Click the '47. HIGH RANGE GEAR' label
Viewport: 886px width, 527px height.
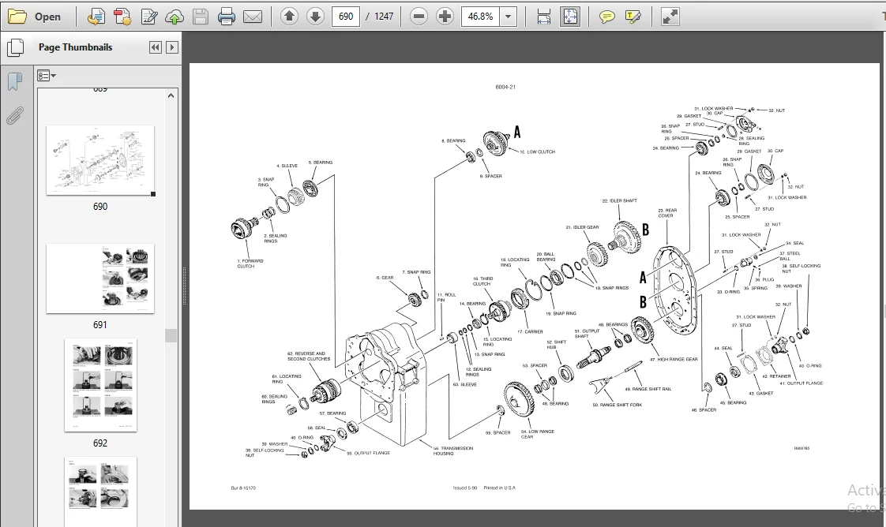pyautogui.click(x=674, y=360)
